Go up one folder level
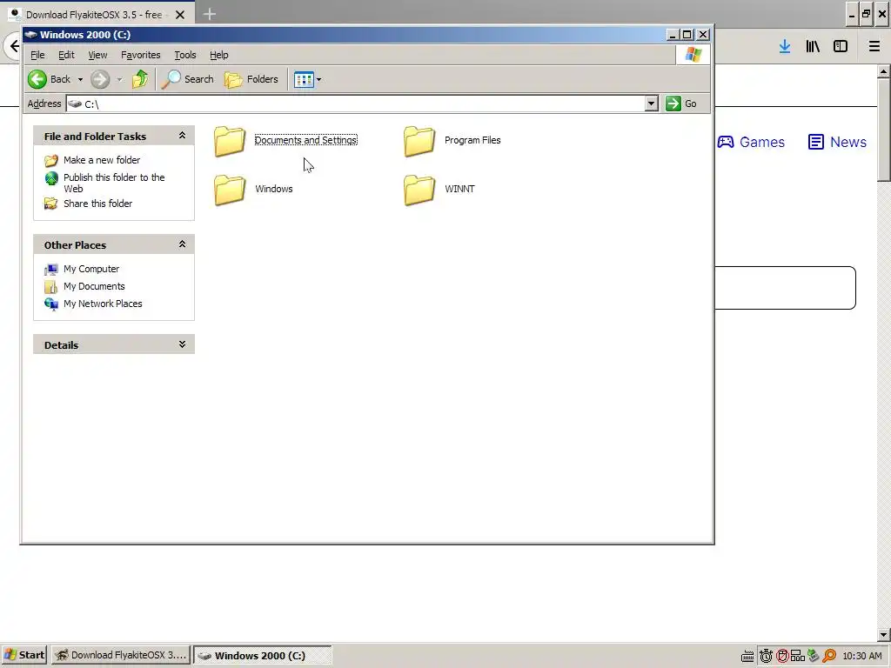This screenshot has height=668, width=891. 140,79
